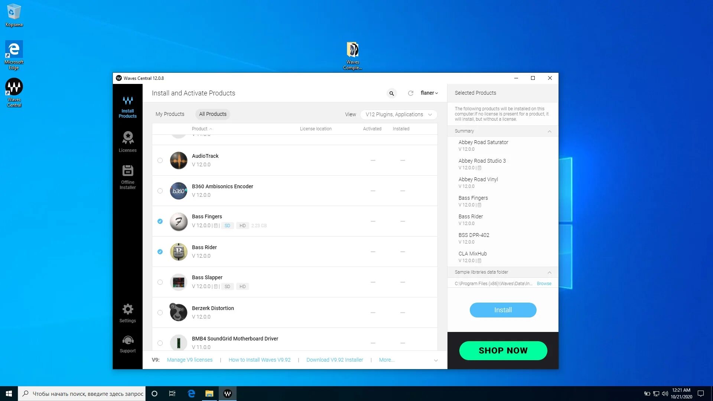Open the Support section
Screen dimensions: 713x401
coord(127,344)
